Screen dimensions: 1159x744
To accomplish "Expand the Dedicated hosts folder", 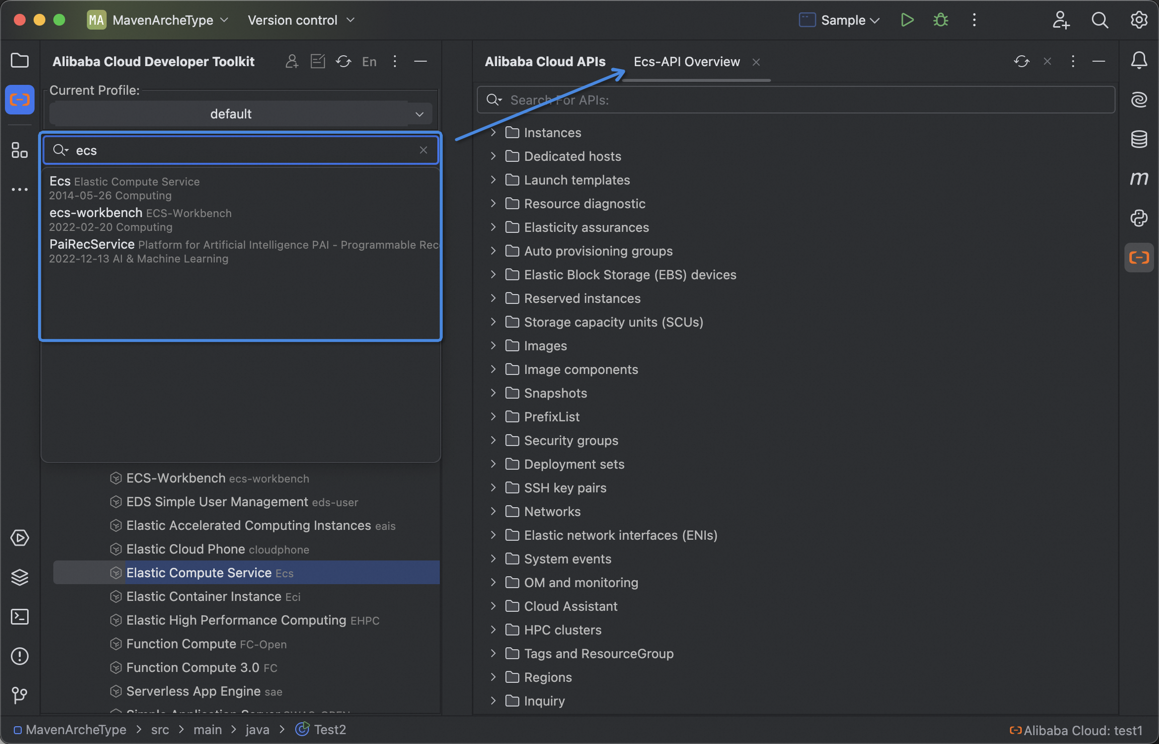I will pos(493,156).
